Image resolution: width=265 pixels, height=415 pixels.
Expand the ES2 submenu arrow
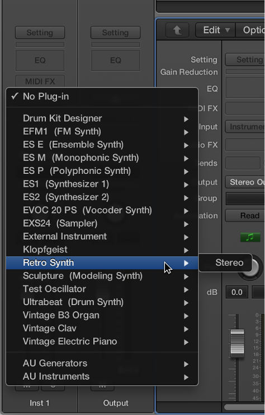click(186, 198)
